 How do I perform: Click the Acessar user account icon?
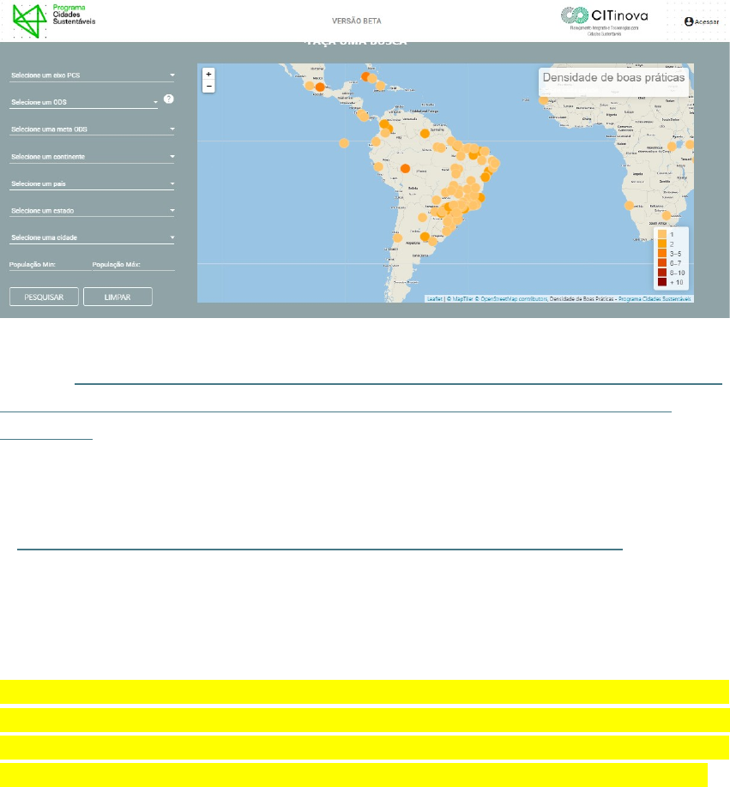[688, 21]
